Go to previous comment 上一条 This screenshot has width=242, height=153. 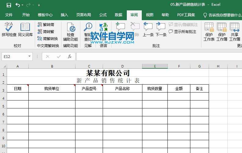[148, 29]
